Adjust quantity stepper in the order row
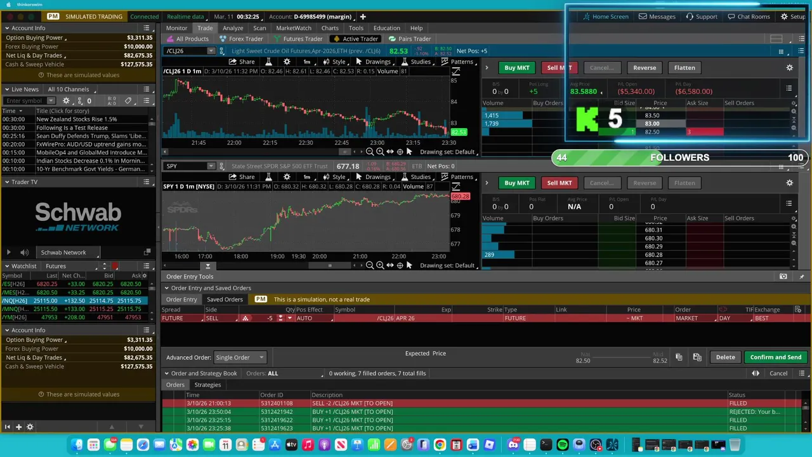 (280, 318)
